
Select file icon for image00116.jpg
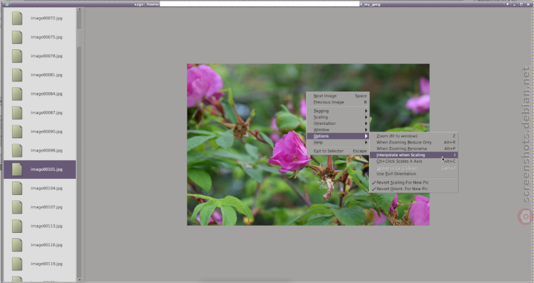pyautogui.click(x=17, y=245)
